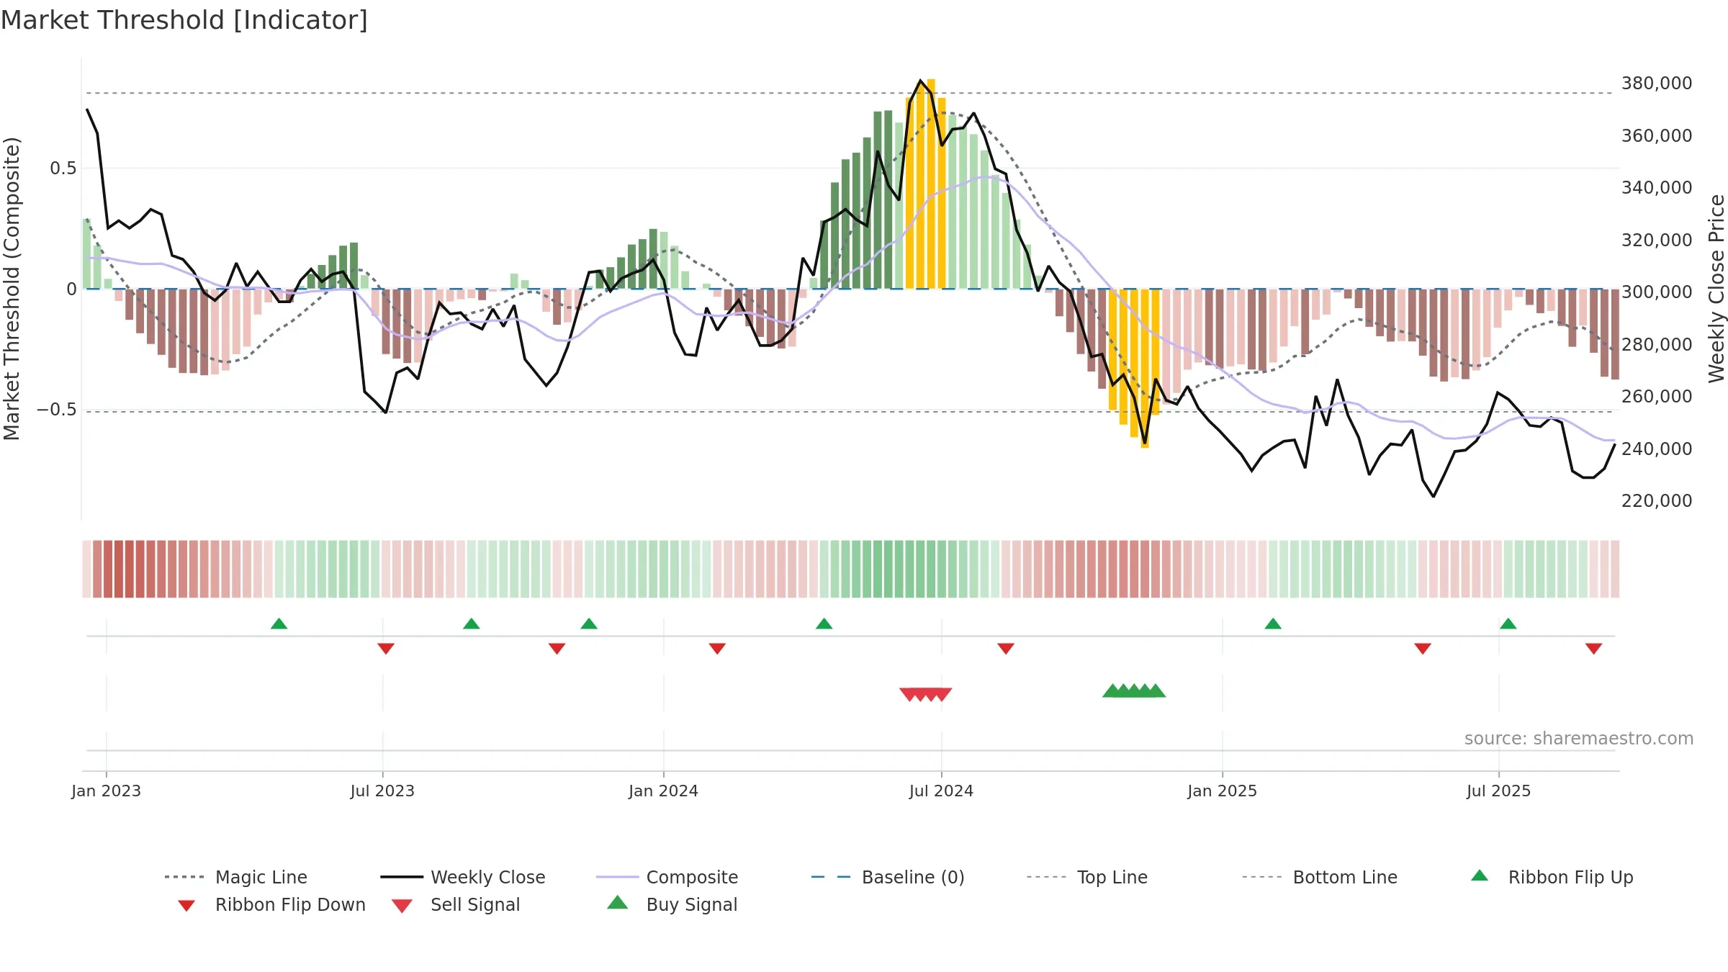Click the Market Threshold [Indicator] chart title
Viewport: 1728px width, 972px height.
(184, 20)
